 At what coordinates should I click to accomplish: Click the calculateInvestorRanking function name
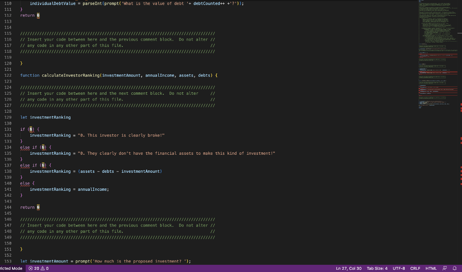click(x=71, y=75)
